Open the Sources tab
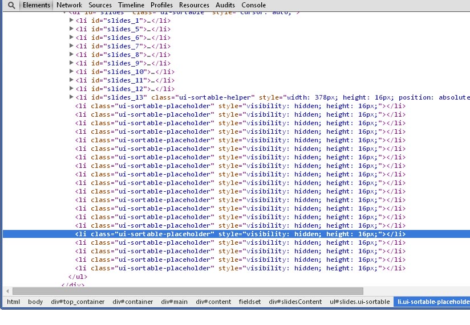This screenshot has width=470, height=325. click(x=100, y=5)
